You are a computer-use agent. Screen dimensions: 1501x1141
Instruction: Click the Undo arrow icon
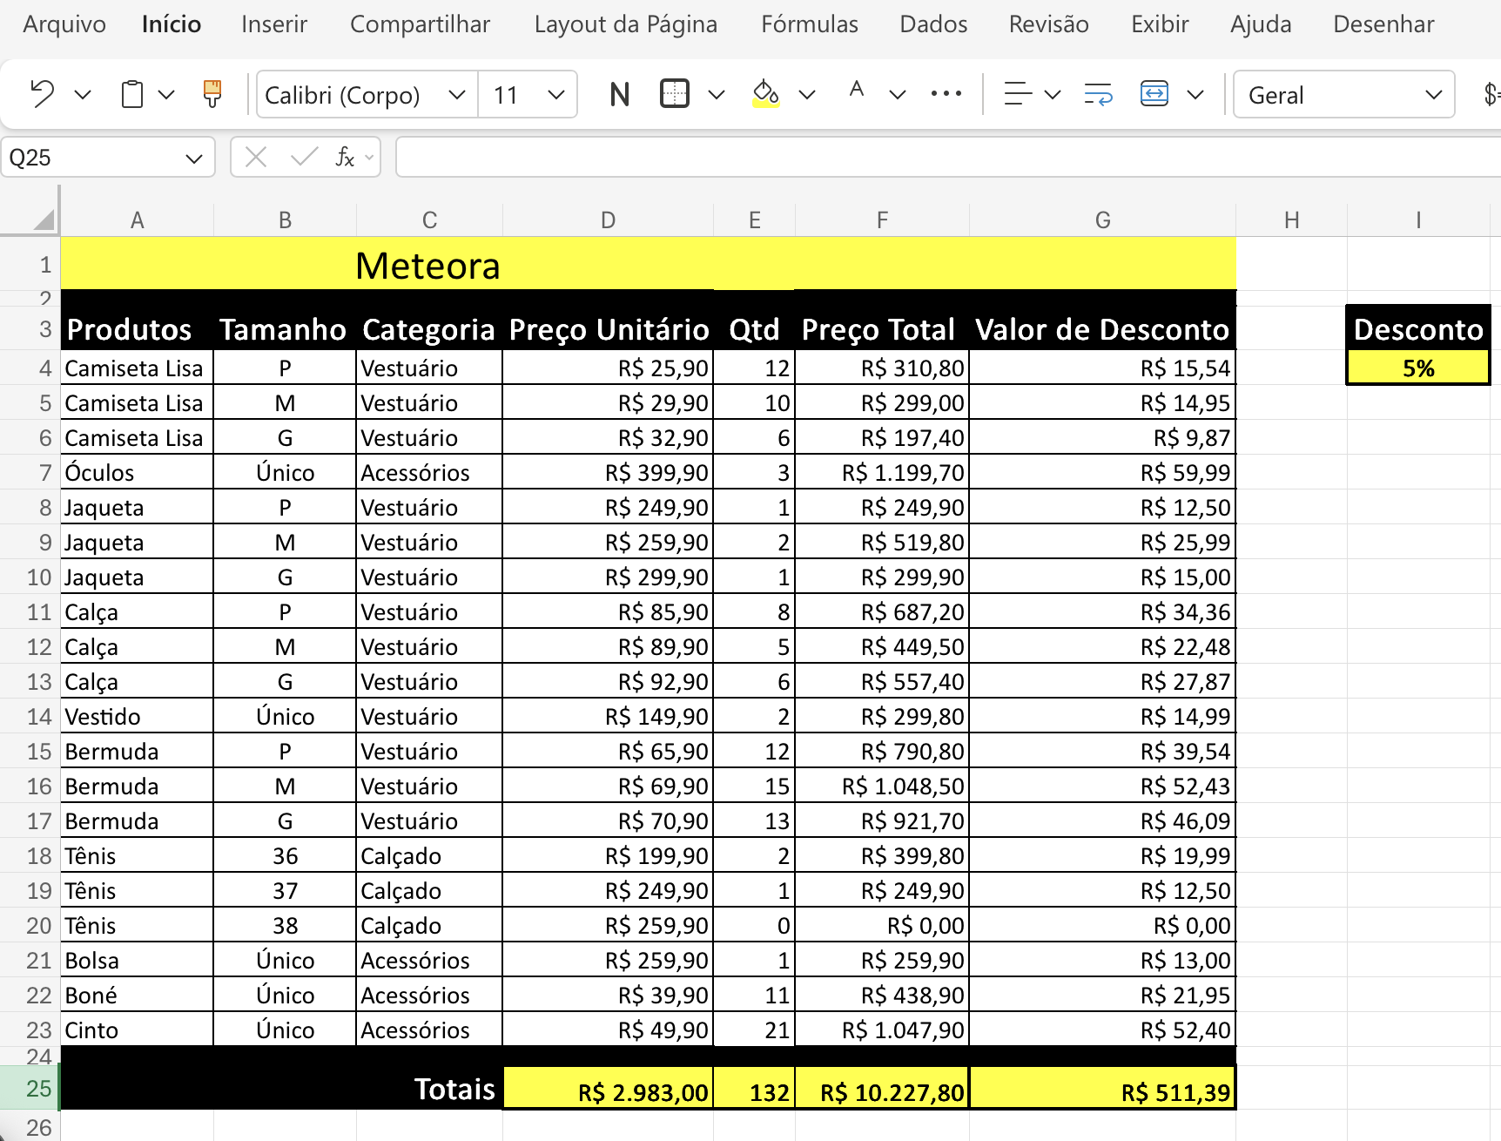(x=42, y=94)
